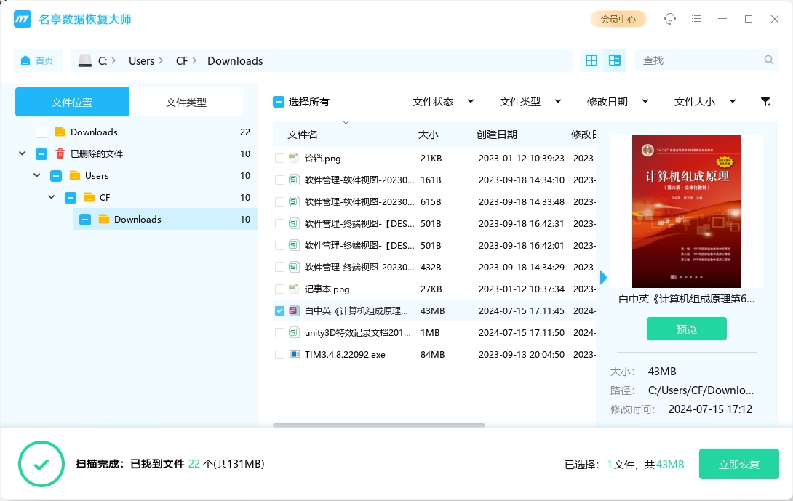The image size is (793, 501).
Task: Click the 铃铛.png image file icon
Action: (x=294, y=158)
